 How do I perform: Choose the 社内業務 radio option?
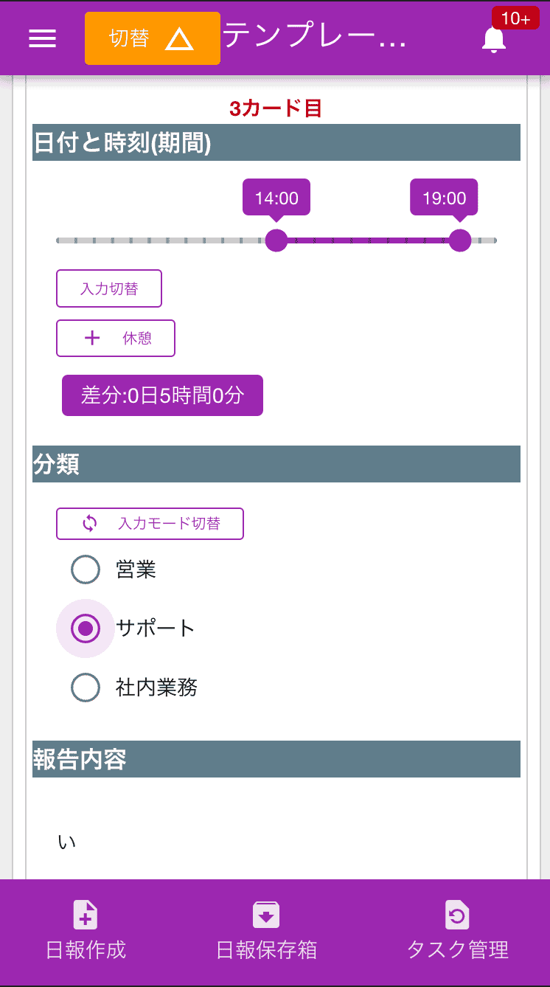[x=86, y=688]
